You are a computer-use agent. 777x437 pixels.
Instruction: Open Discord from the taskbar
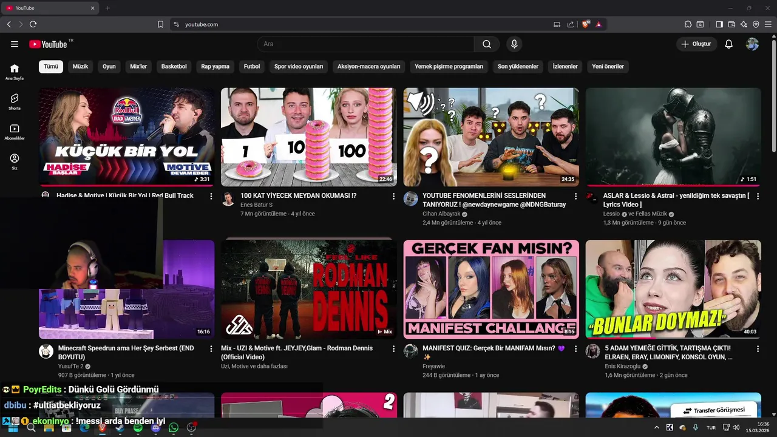pos(156,428)
